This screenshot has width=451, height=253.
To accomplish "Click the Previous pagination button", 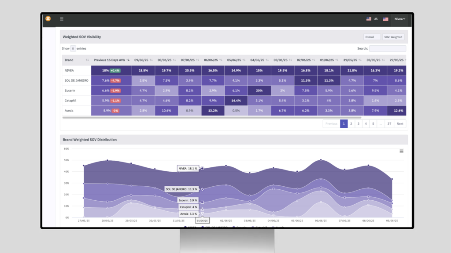I will [331, 123].
